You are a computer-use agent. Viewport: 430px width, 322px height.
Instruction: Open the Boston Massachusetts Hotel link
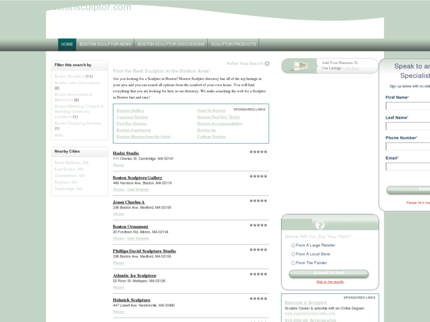pyautogui.click(x=143, y=136)
